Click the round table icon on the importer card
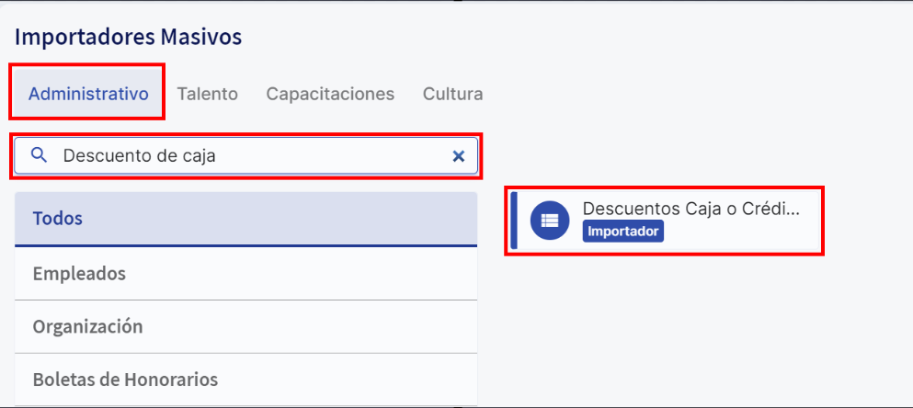Viewport: 913px width, 408px height. coord(550,220)
